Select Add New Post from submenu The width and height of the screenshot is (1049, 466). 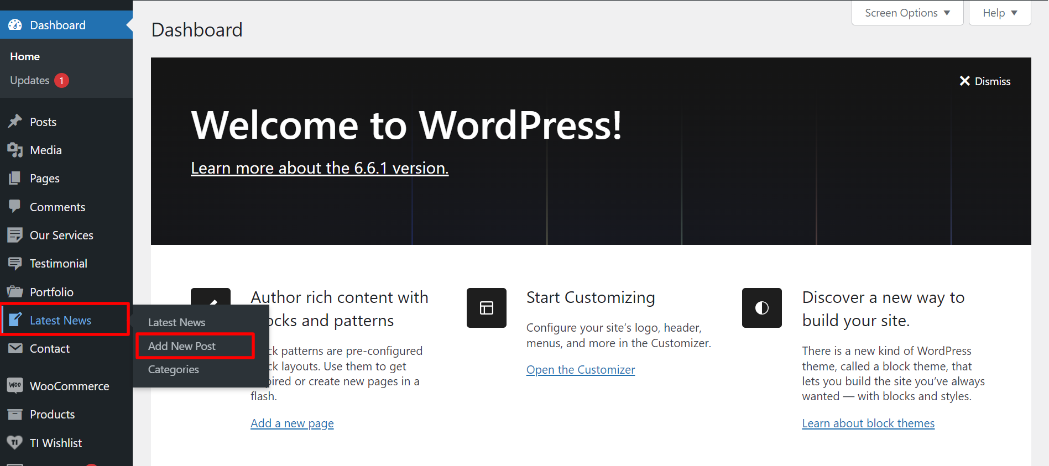coord(182,346)
